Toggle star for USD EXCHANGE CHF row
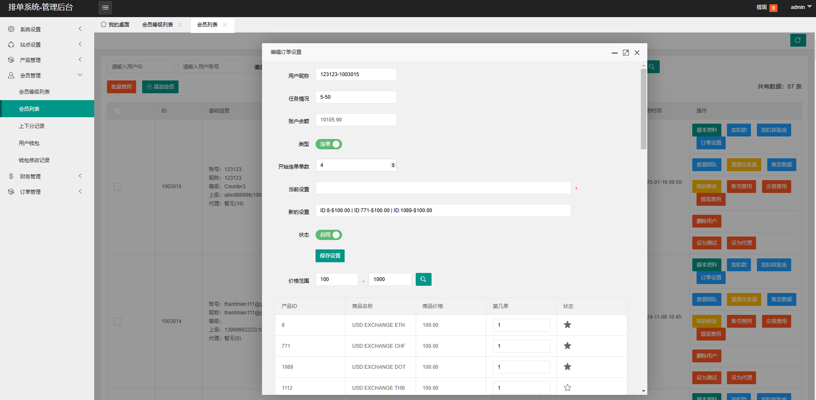The width and height of the screenshot is (816, 400). [567, 346]
